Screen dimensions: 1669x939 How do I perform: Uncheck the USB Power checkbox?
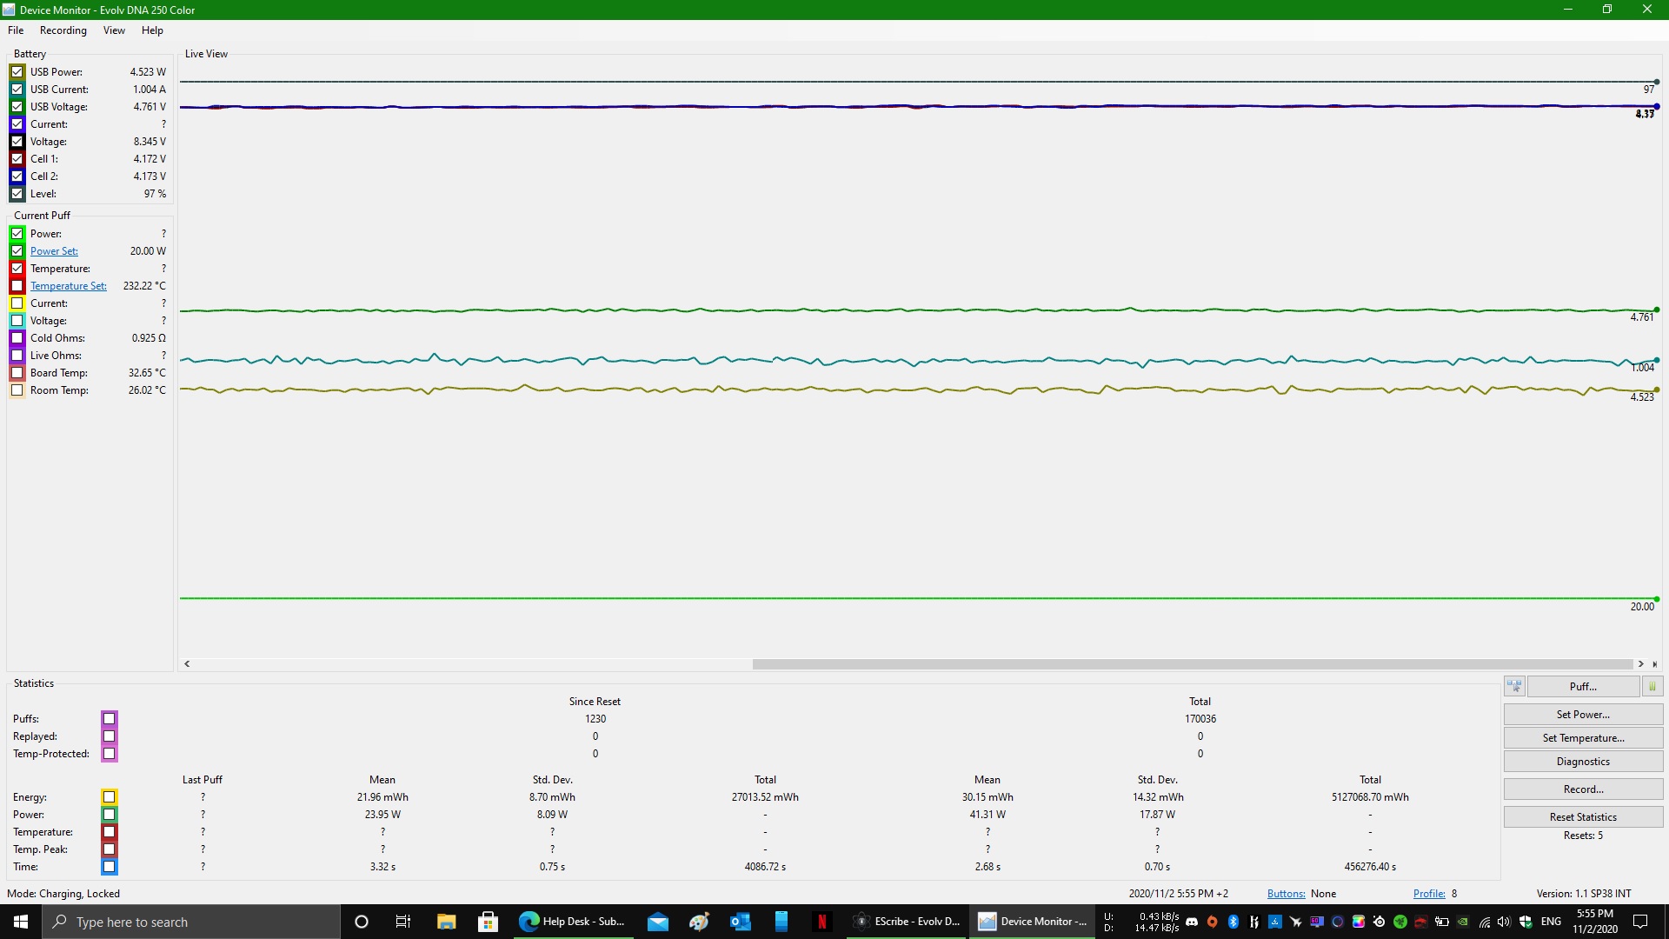coord(17,72)
